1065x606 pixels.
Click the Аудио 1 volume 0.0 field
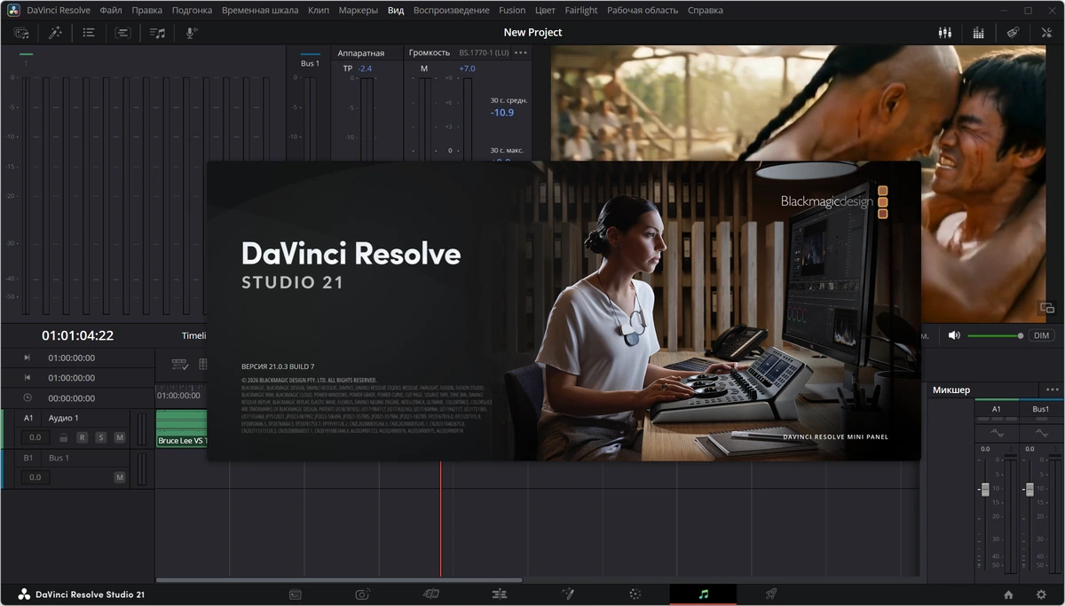click(x=35, y=437)
